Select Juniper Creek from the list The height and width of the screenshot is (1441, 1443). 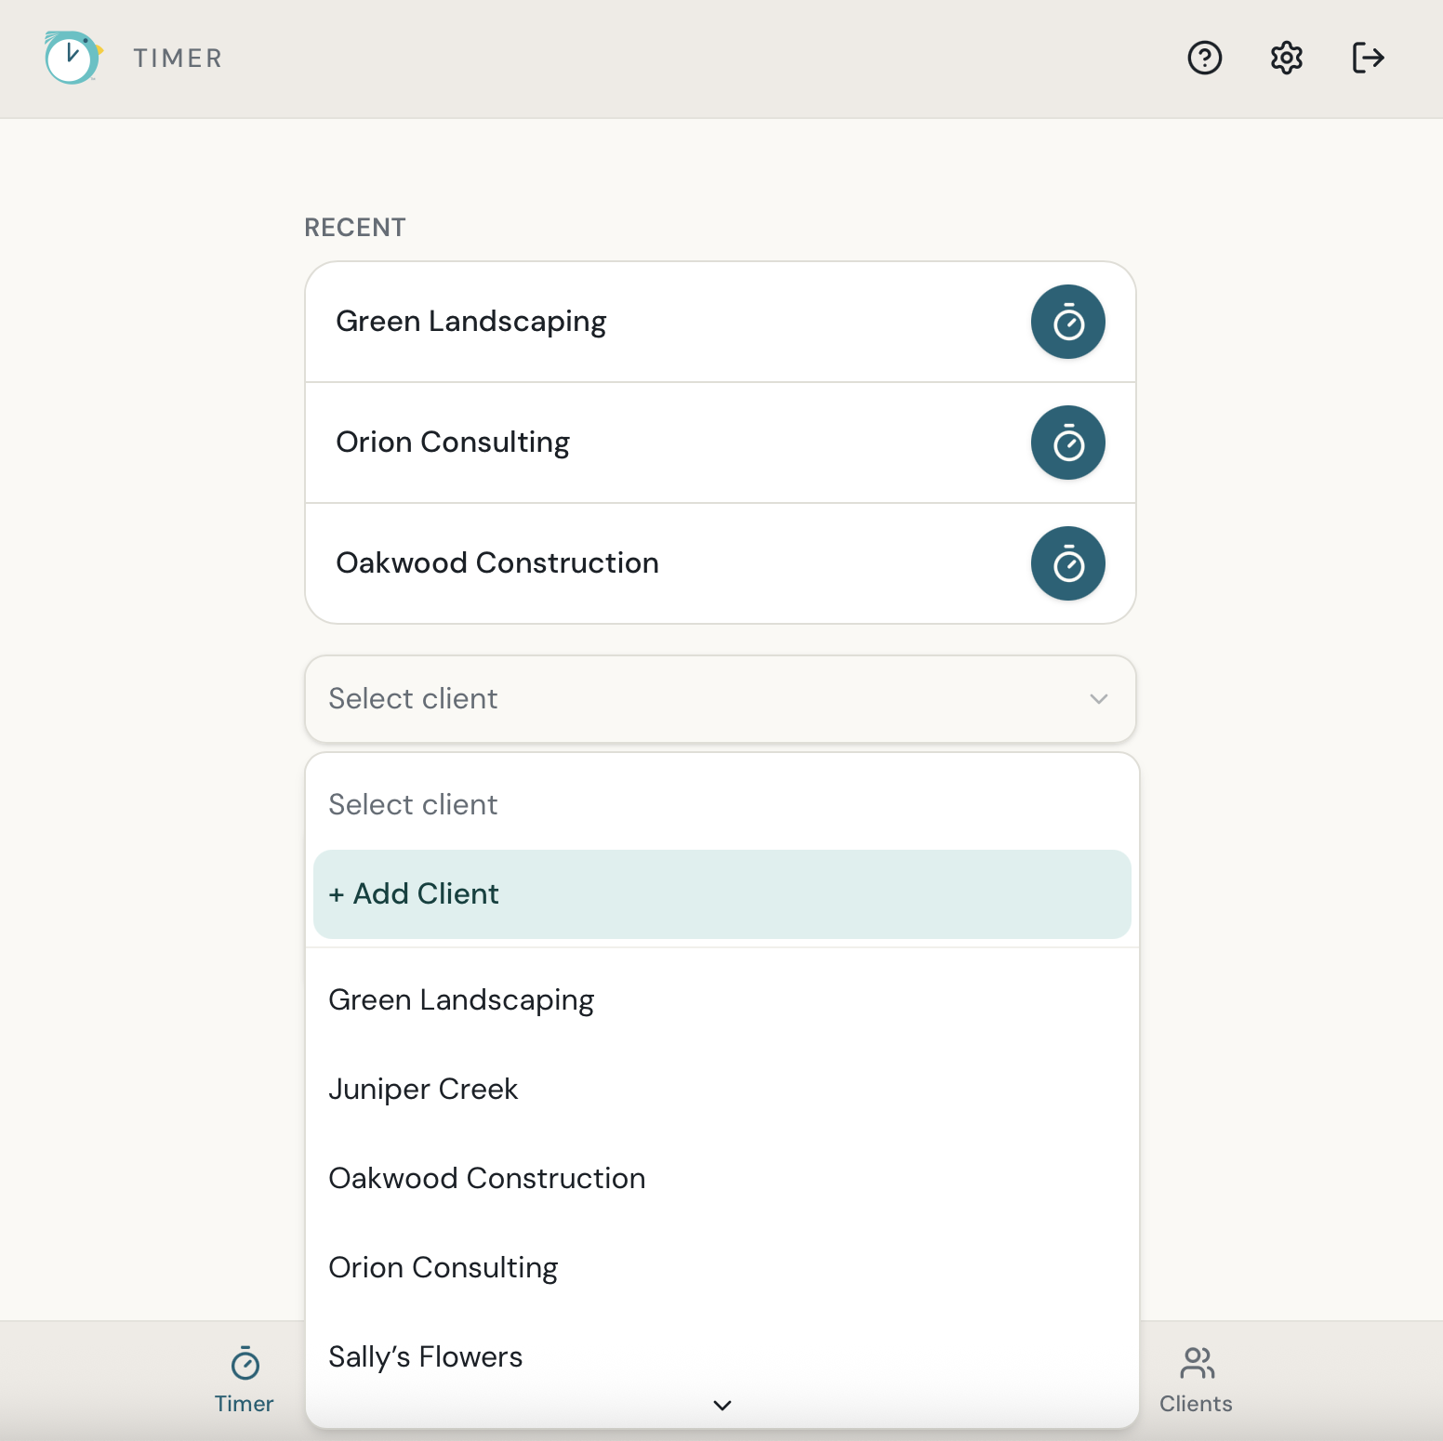click(722, 1090)
